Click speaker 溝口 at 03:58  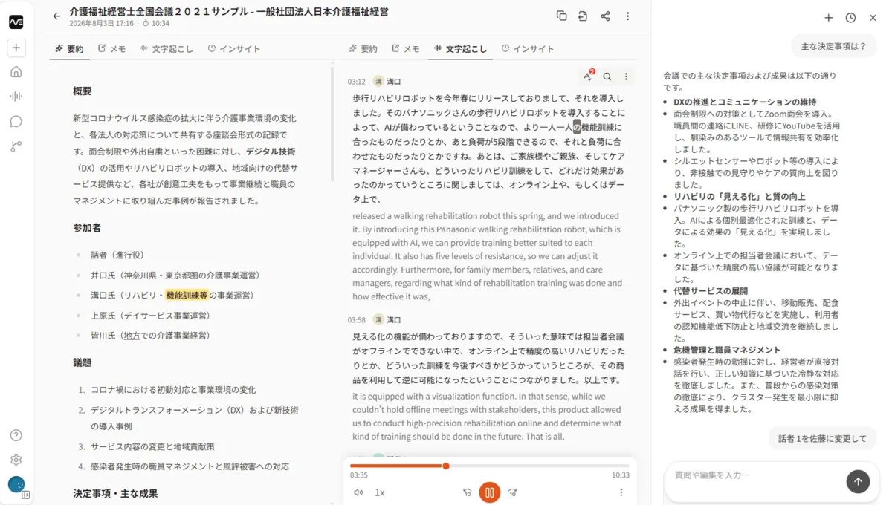point(394,320)
